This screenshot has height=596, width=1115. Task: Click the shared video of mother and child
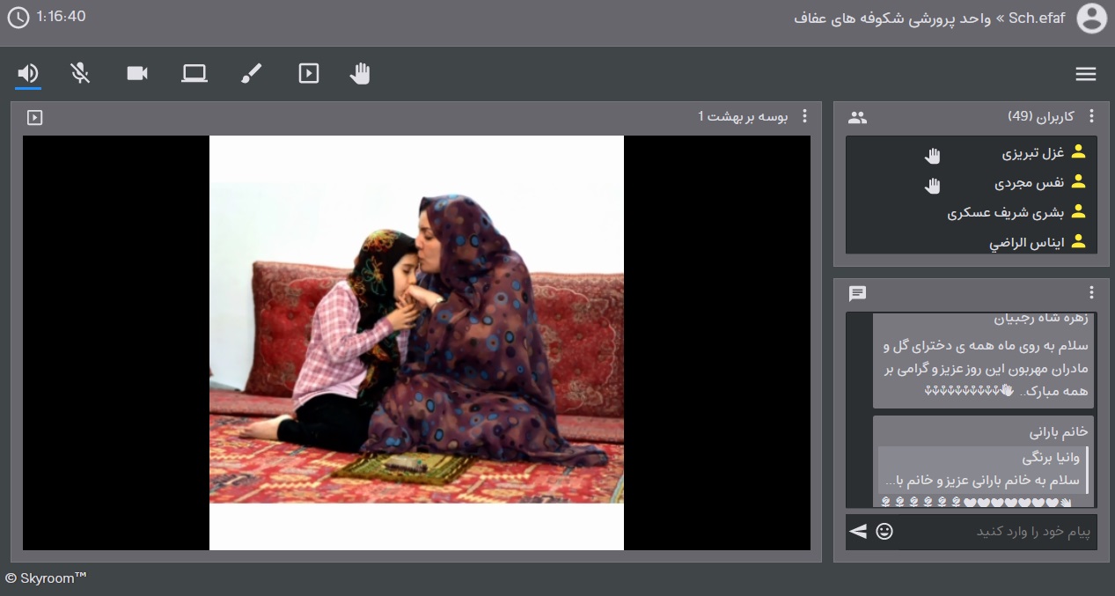(416, 342)
